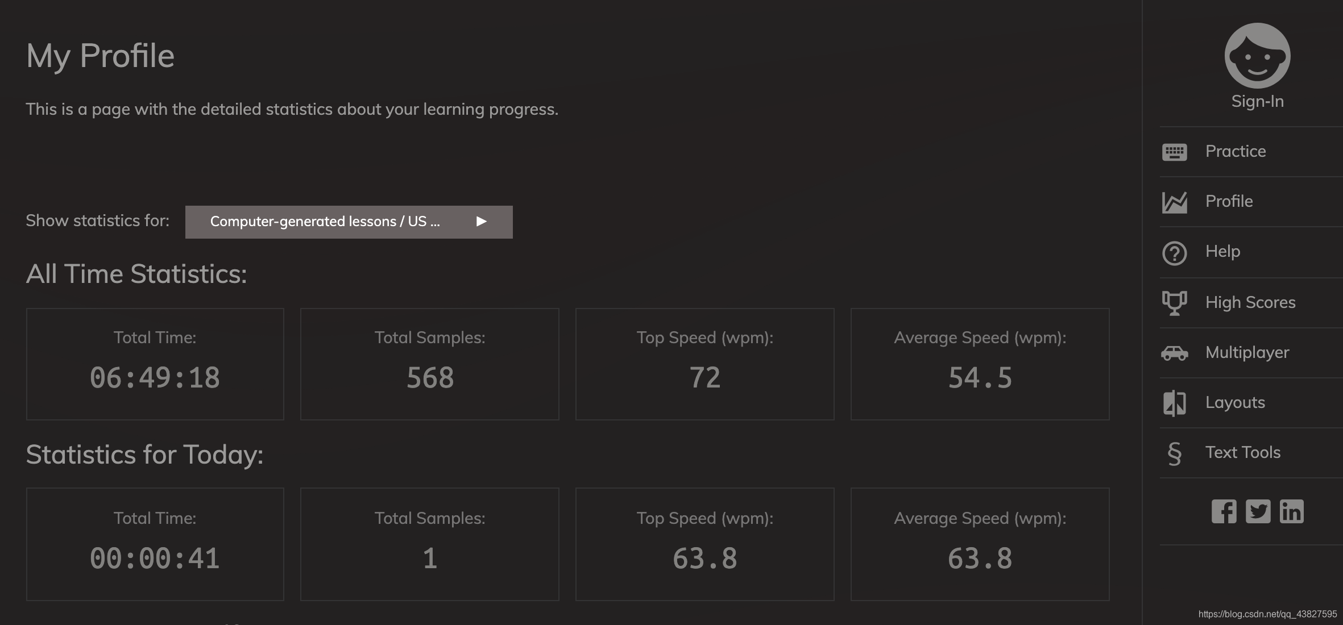Image resolution: width=1343 pixels, height=625 pixels.
Task: Click the chart Profile icon
Action: [1174, 202]
